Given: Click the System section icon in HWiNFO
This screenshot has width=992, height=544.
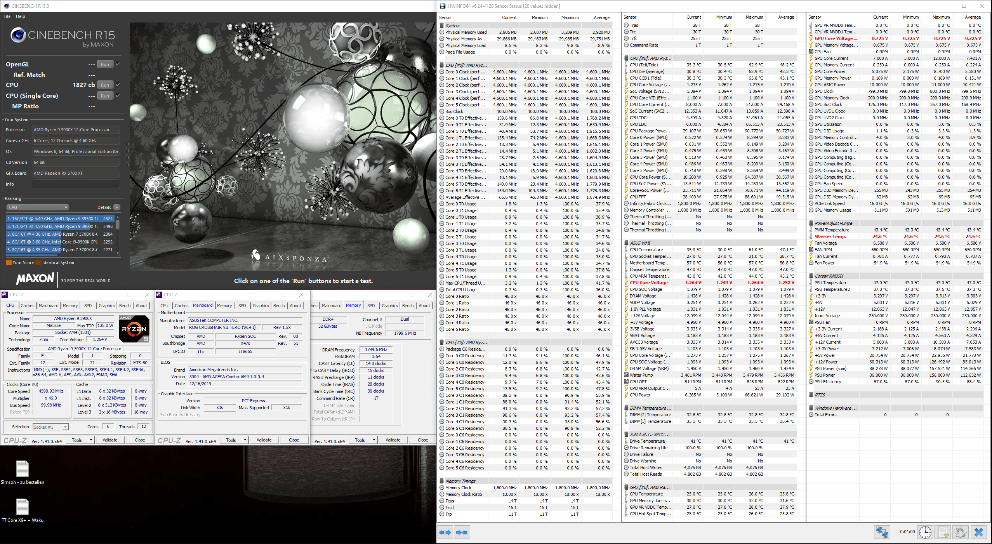Looking at the screenshot, I should click(x=442, y=26).
